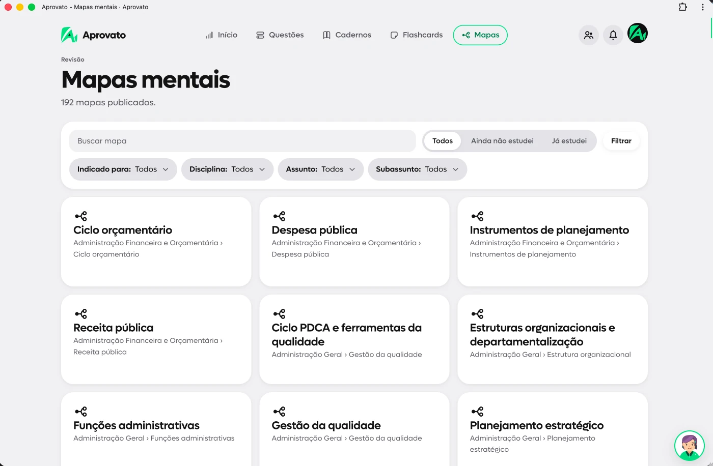Screen dimensions: 713x466
Task: Expand the Indicado para dropdown
Action: click(x=123, y=169)
